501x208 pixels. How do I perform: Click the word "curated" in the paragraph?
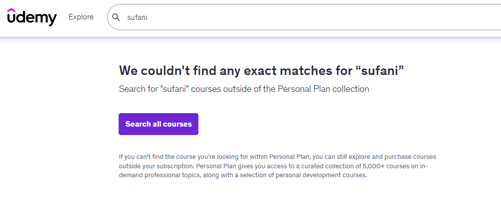coord(320,166)
